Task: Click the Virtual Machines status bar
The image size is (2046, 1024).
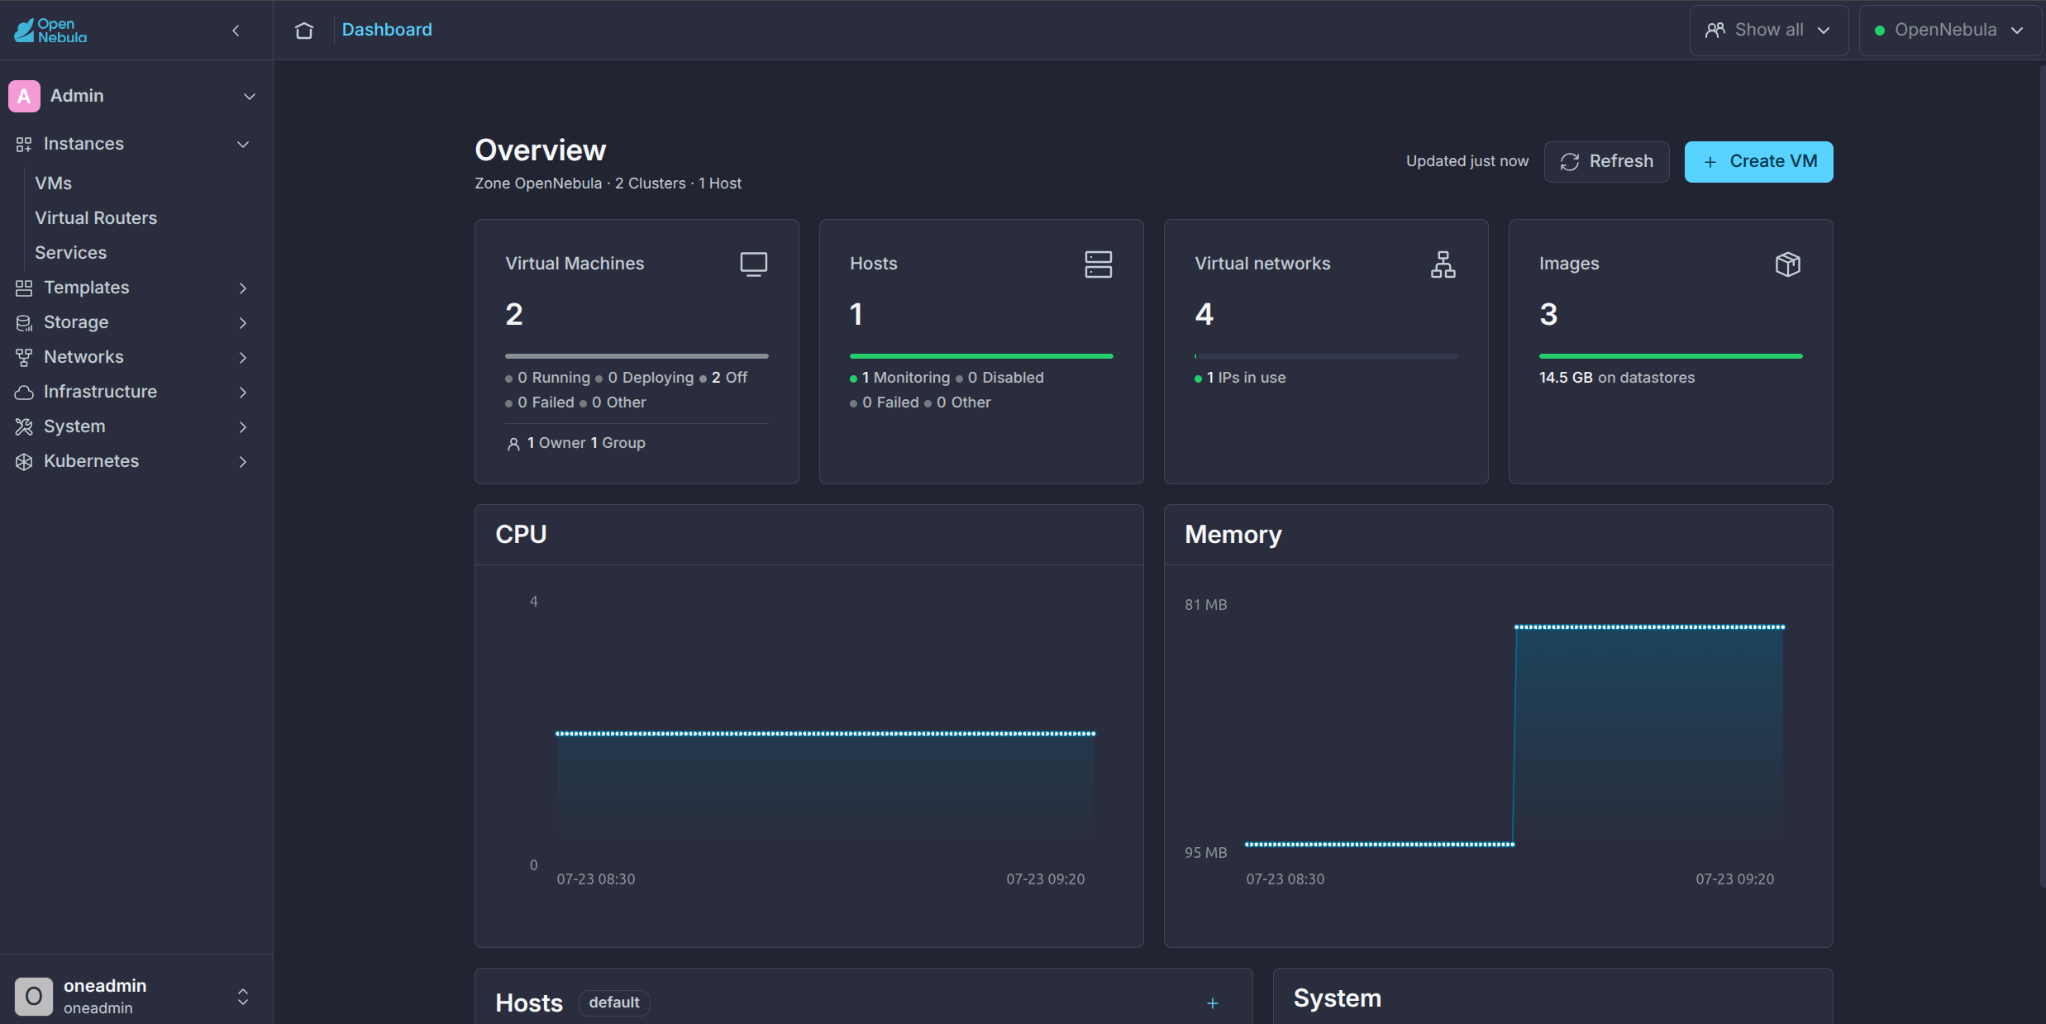Action: 637,356
